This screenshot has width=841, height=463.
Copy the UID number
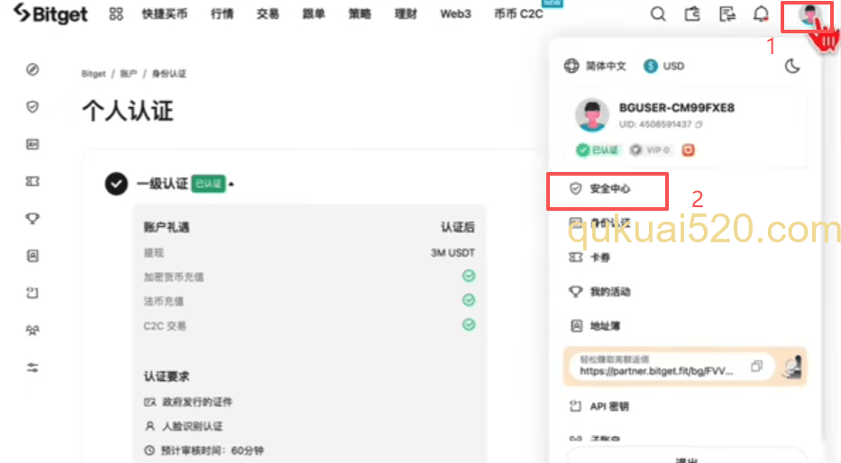[x=699, y=124]
